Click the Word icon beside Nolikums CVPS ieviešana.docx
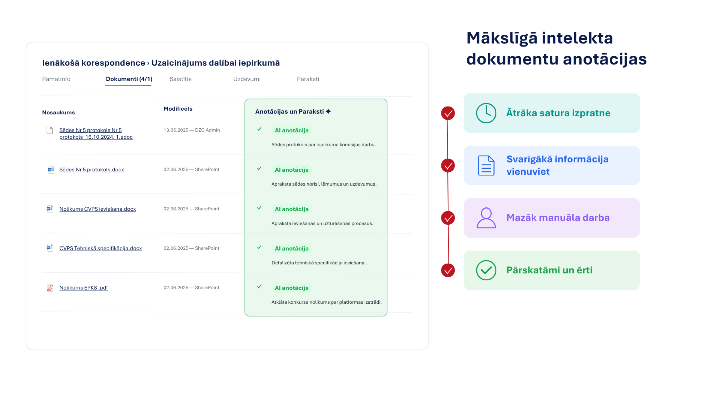The height and width of the screenshot is (405, 720). point(49,209)
